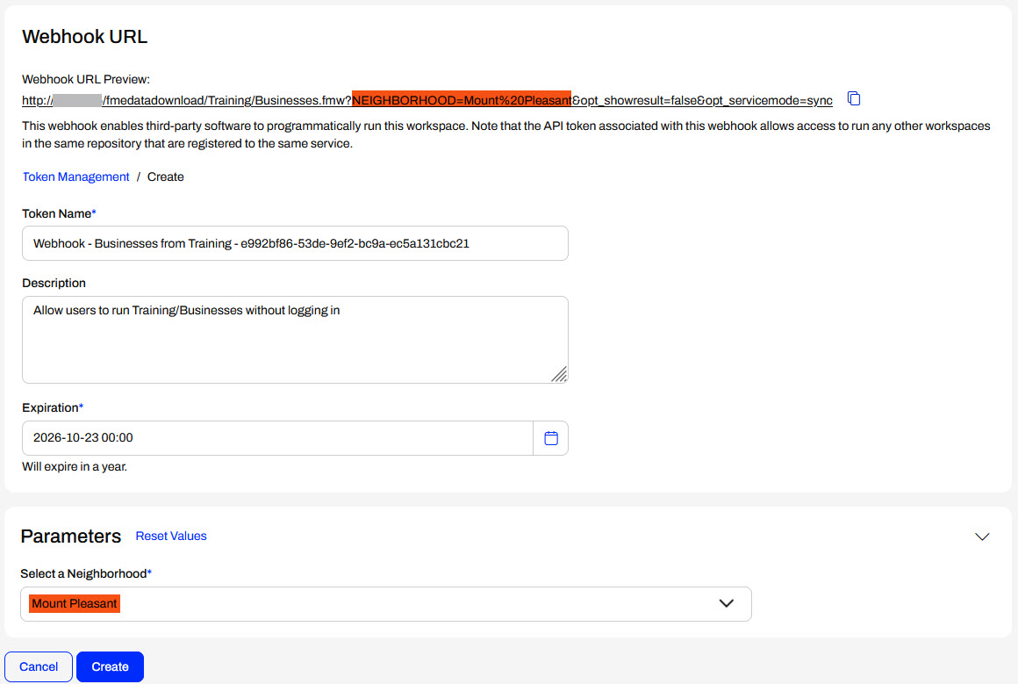Click the Expiration date input field
This screenshot has height=684, width=1018.
277,438
